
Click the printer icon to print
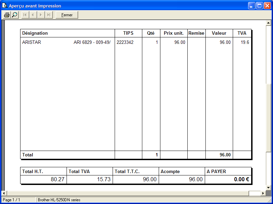(x=6, y=15)
